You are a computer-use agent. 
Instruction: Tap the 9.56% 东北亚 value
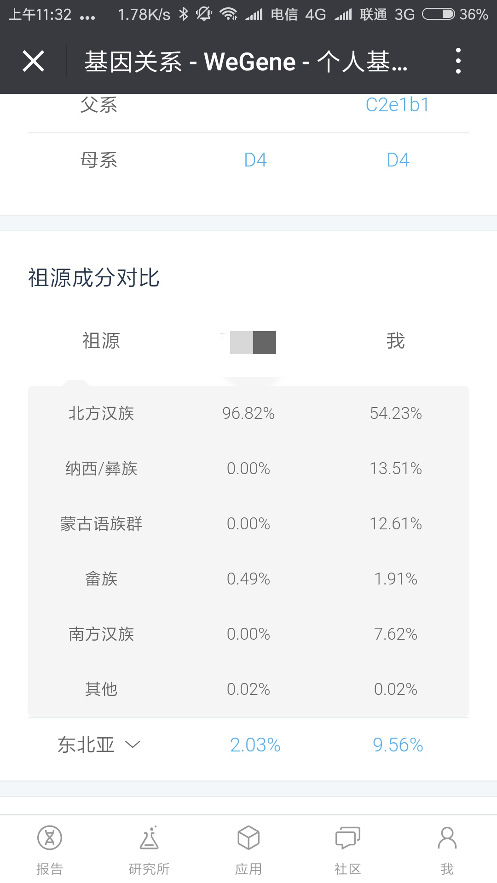pos(398,745)
